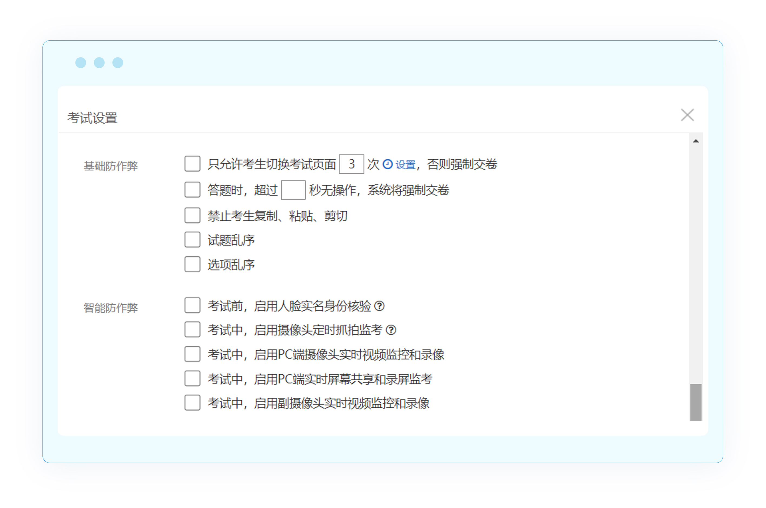Viewport: 766px width, 508px height.
Task: Open the blue 设置 link
Action: (405, 165)
